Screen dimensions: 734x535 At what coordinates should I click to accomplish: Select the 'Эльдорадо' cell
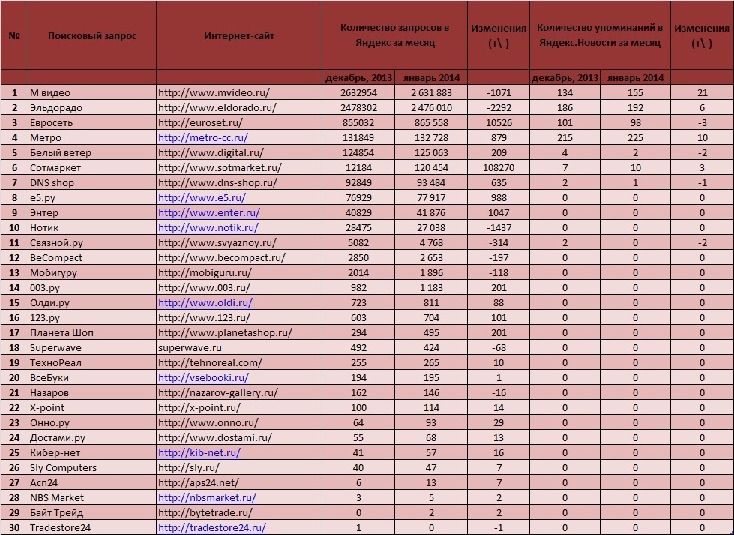92,108
